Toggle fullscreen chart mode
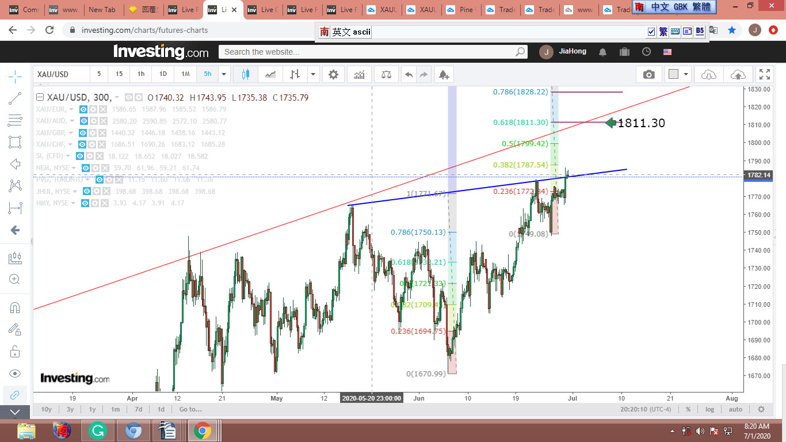Viewport: 786px width, 442px height. click(x=764, y=74)
